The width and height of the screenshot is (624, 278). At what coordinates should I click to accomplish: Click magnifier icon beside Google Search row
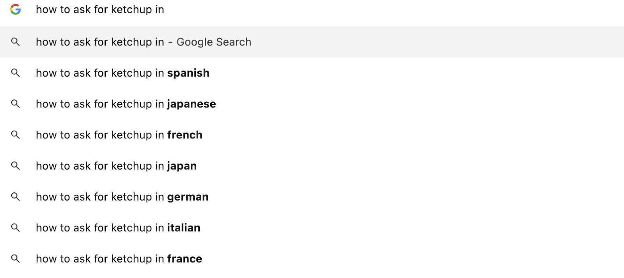[x=16, y=42]
